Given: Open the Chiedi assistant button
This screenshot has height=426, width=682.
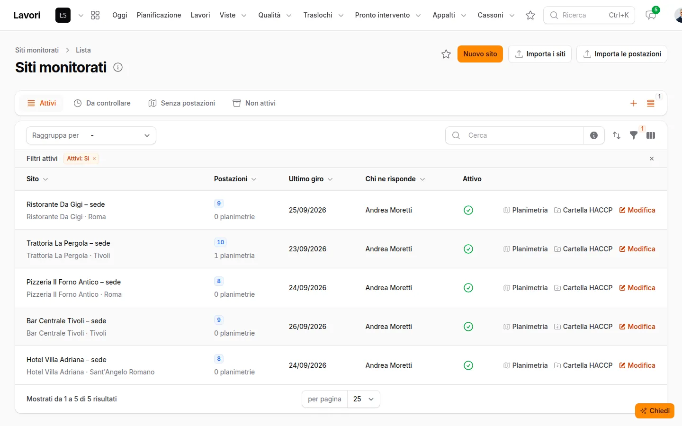Looking at the screenshot, I should click(x=655, y=411).
